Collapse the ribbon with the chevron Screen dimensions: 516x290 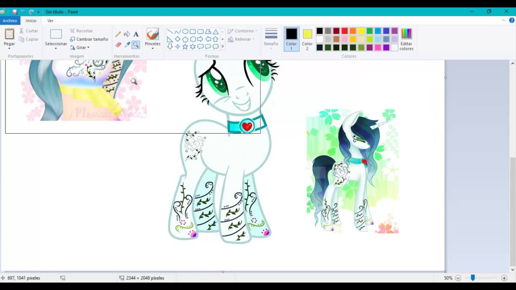tap(504, 21)
